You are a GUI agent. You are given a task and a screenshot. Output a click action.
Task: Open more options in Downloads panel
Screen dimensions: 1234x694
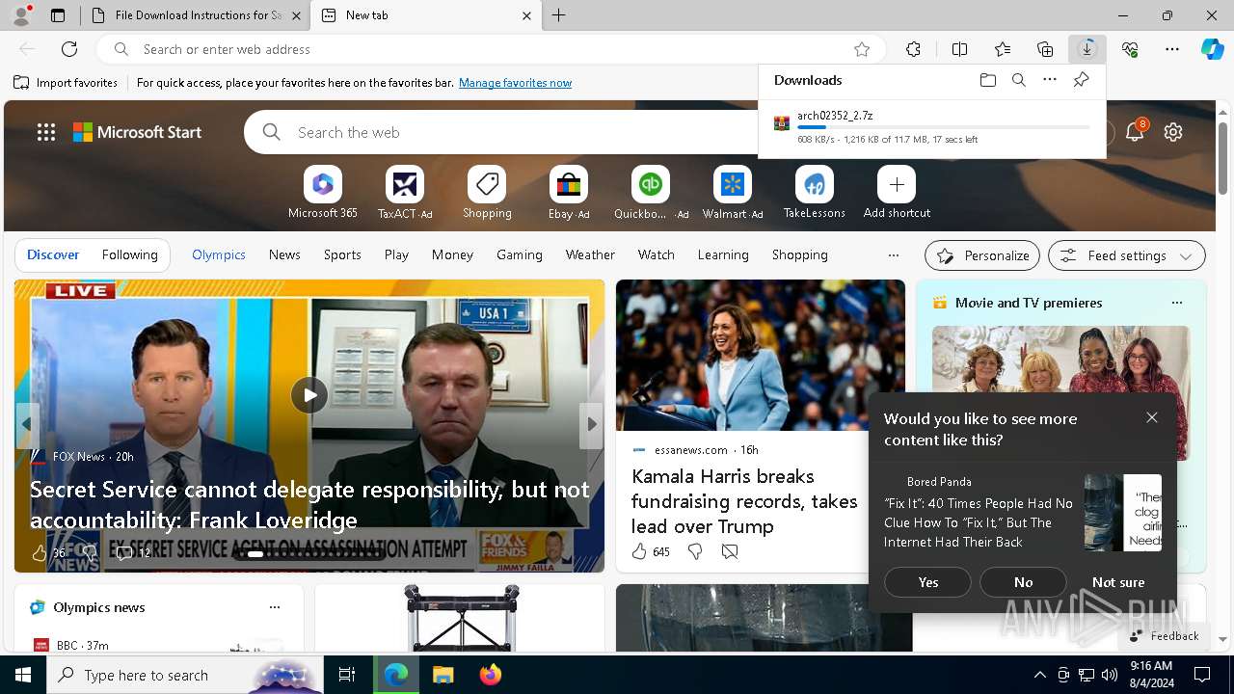point(1050,80)
